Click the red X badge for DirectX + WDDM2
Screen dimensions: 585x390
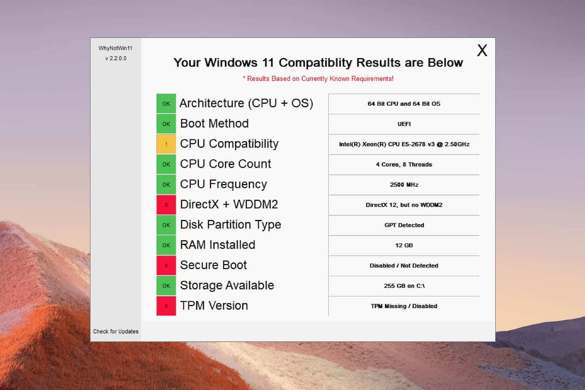tap(166, 205)
